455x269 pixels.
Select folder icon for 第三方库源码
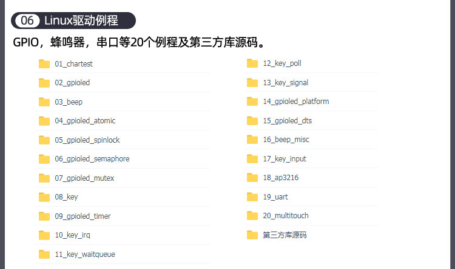252,235
